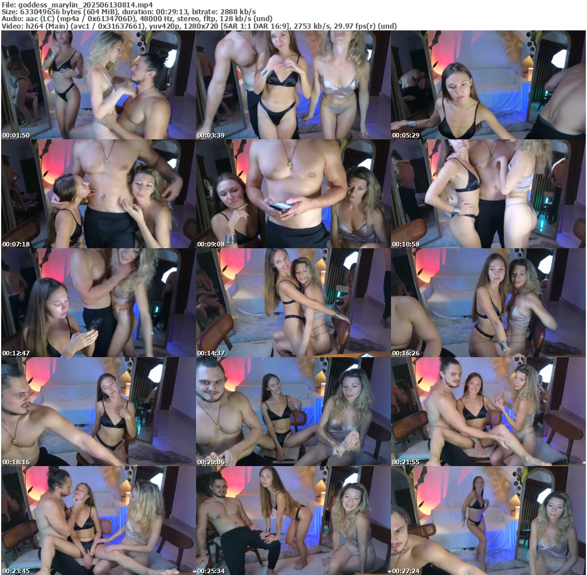Viewport: 587px width, 575px height.
Task: Select the thumbnail stamped 00:09:08
Action: pyautogui.click(x=293, y=194)
